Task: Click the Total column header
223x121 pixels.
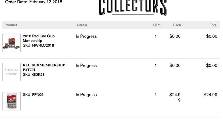Action: point(214,25)
